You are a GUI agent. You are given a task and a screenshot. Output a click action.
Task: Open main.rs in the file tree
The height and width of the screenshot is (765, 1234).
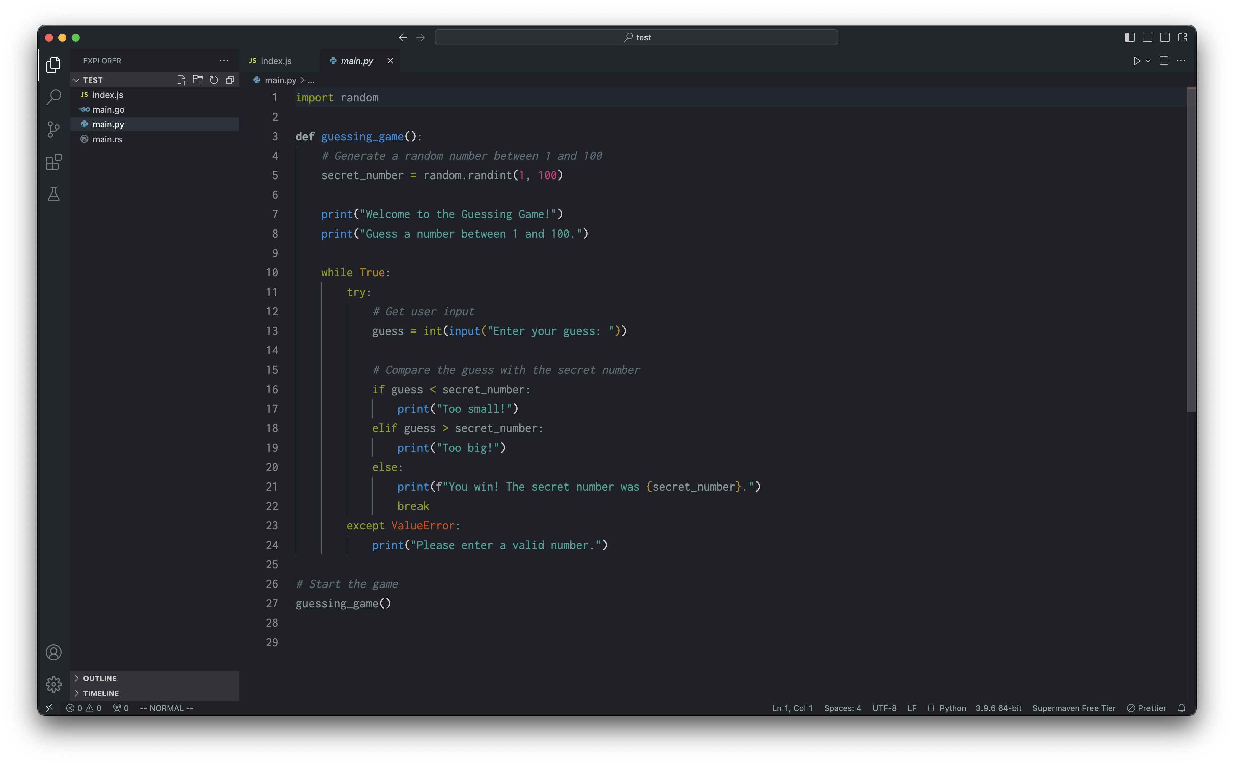pyautogui.click(x=155, y=139)
